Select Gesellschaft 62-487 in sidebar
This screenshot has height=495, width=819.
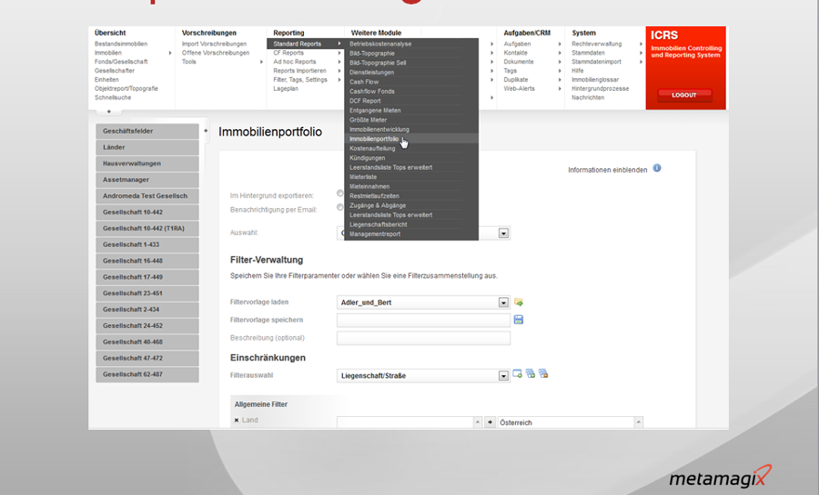(x=147, y=374)
